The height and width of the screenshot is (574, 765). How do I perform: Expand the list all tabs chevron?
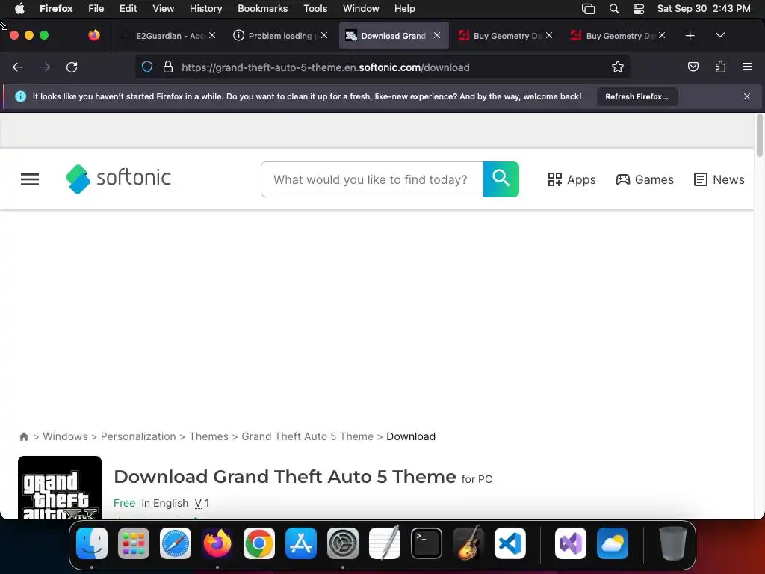pos(720,35)
